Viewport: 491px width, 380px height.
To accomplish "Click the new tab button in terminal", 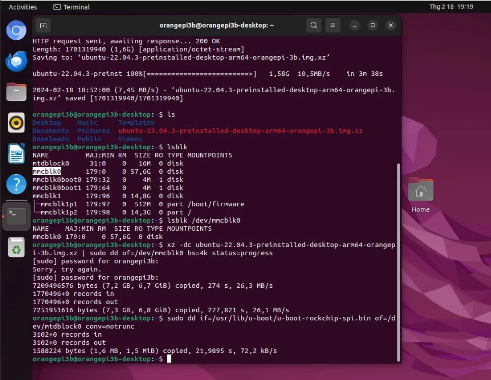I will (x=43, y=25).
